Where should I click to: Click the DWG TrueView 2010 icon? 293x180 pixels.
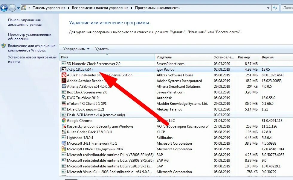pos(64,98)
